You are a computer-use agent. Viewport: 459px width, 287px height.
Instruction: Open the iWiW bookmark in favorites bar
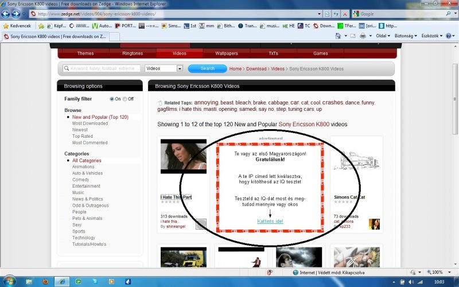pos(79,26)
